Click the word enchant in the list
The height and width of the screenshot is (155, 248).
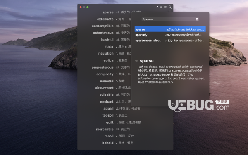pos(107,102)
